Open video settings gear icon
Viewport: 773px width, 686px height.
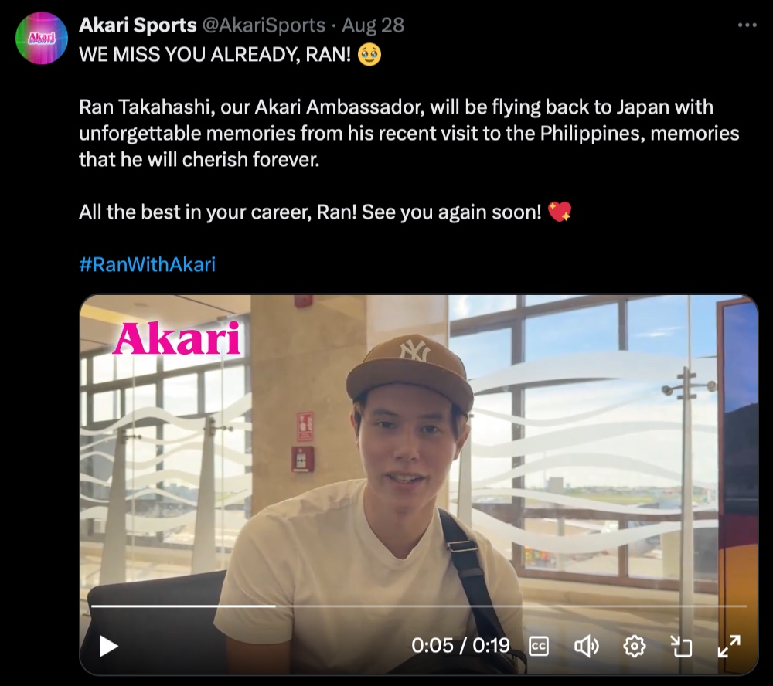click(x=634, y=646)
